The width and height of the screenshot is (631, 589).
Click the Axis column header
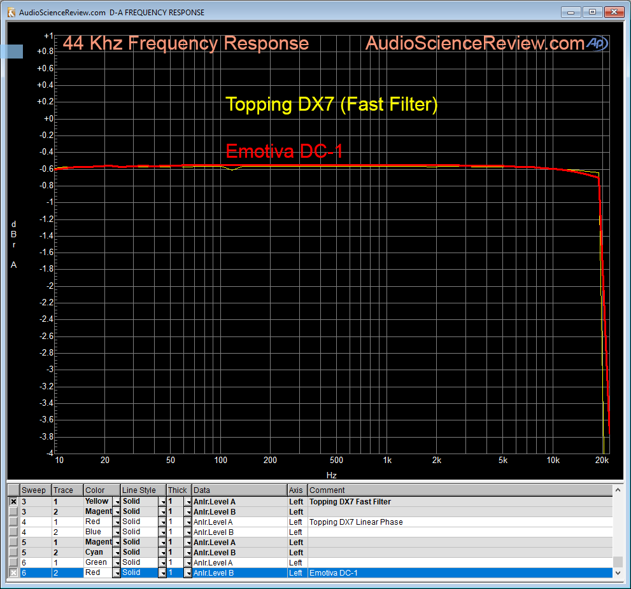tap(297, 490)
